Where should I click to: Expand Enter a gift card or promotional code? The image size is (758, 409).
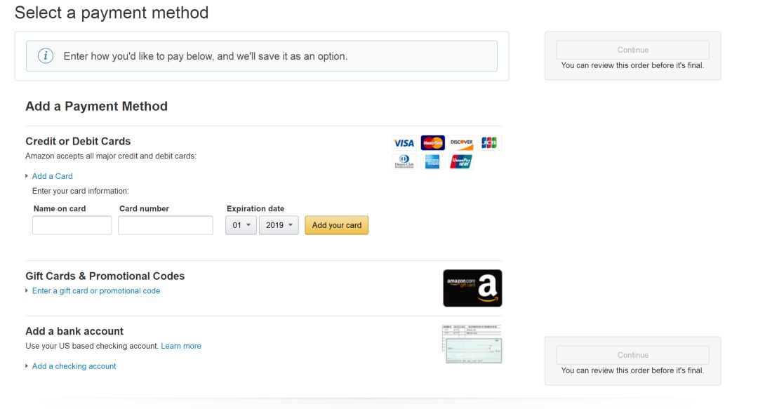pos(95,291)
